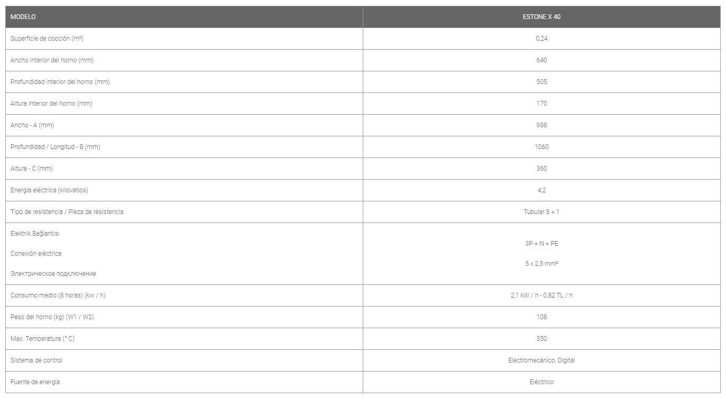This screenshot has height=399, width=726.
Task: Select the ESTONE X 40 column header
Action: click(541, 17)
